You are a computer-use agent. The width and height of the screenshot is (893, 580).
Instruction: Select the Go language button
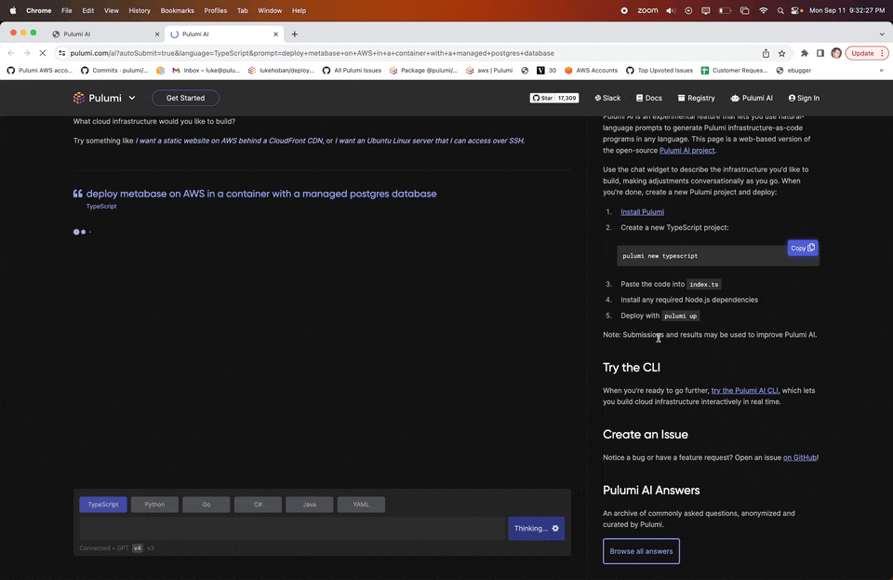pos(207,505)
